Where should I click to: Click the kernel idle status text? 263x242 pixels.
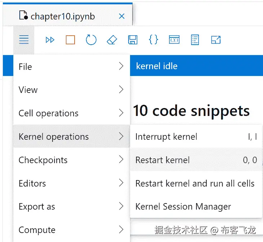[157, 66]
